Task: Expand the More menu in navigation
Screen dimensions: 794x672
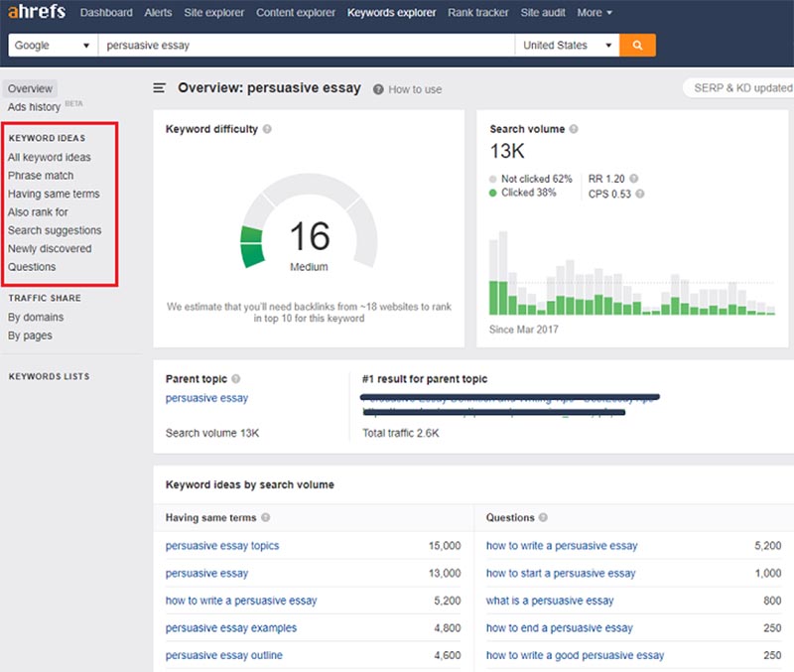Action: (595, 13)
